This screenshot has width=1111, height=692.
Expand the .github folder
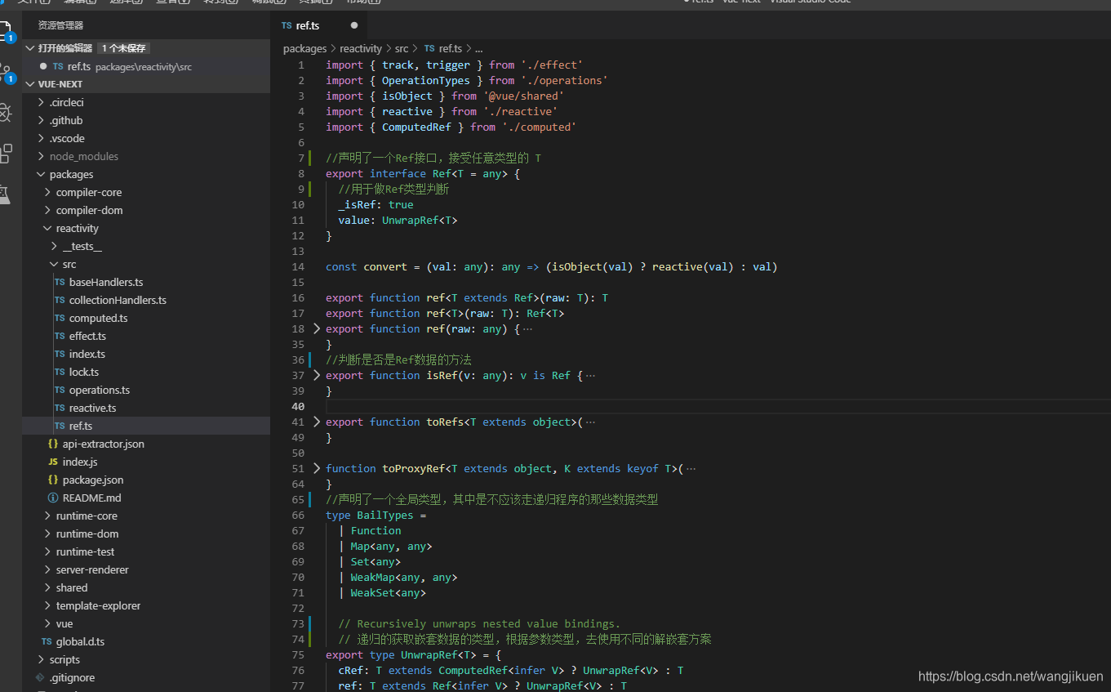coord(41,120)
